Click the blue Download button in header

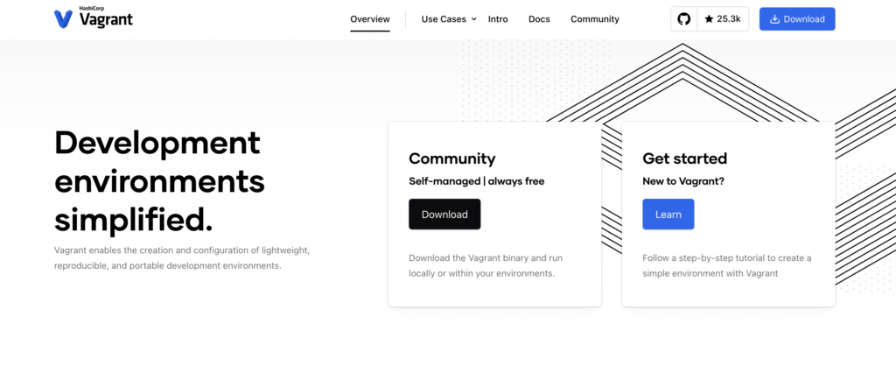pos(797,19)
